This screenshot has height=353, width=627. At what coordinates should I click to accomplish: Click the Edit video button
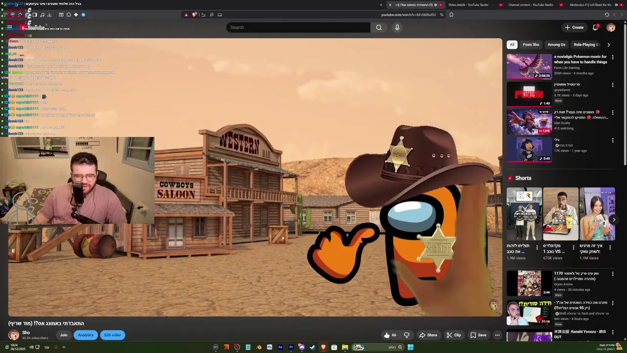pos(113,335)
